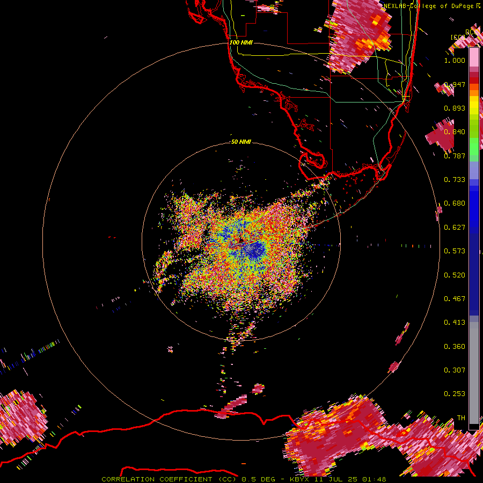Image resolution: width=483 pixels, height=483 pixels.
Task: Click the 0.360 color scale label
Action: click(455, 347)
